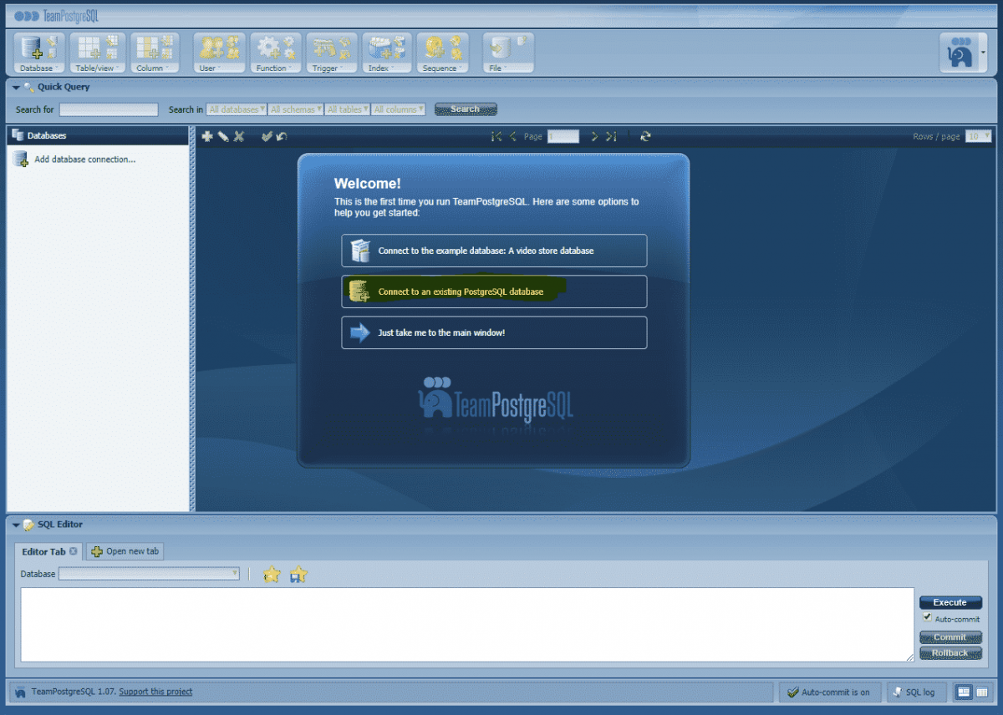This screenshot has width=1003, height=715.
Task: Click Add database connection in sidebar
Action: coord(84,160)
